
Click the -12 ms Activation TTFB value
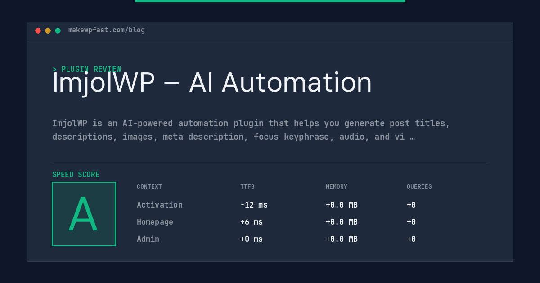point(254,205)
